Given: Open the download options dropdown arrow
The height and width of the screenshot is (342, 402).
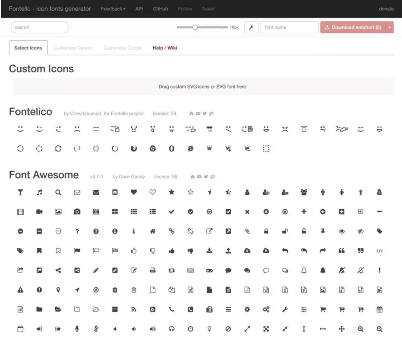Looking at the screenshot, I should point(389,27).
